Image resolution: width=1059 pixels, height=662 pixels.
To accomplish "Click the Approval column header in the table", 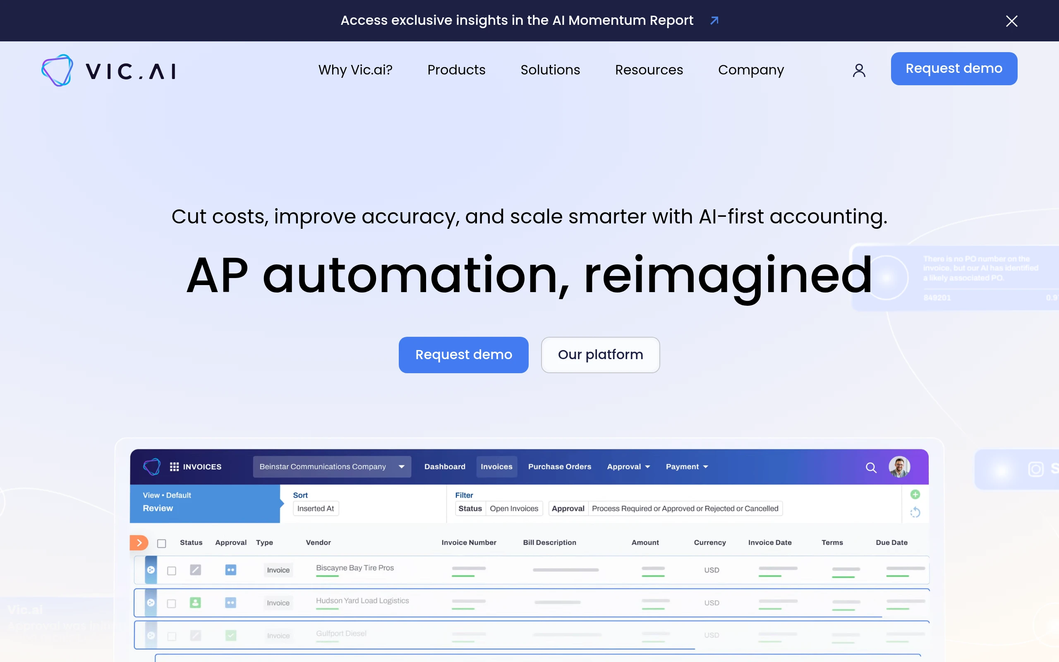I will [x=230, y=542].
